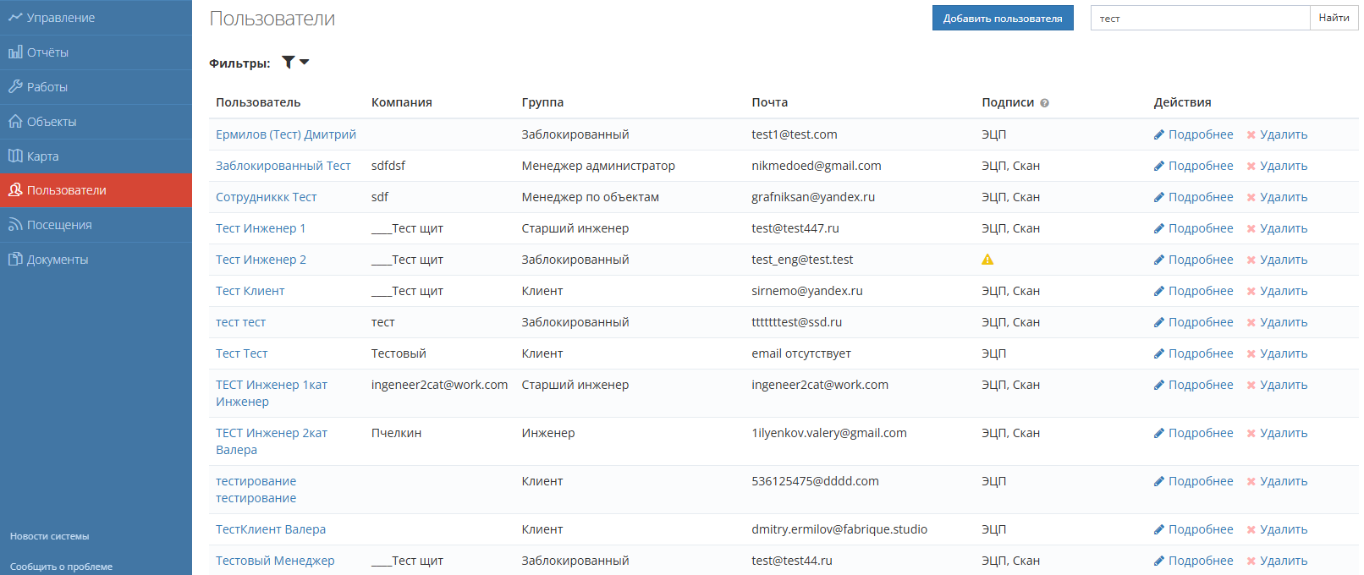Open the Карта sidebar item
Screen dimensions: 1364x575
coord(42,156)
